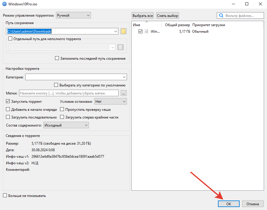The width and height of the screenshot is (267, 210).
Task: Click the Обычный priority cell
Action: point(200,31)
